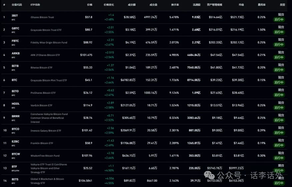Click the 0.39% fee rate cell
292x187 pixels.
click(261, 130)
